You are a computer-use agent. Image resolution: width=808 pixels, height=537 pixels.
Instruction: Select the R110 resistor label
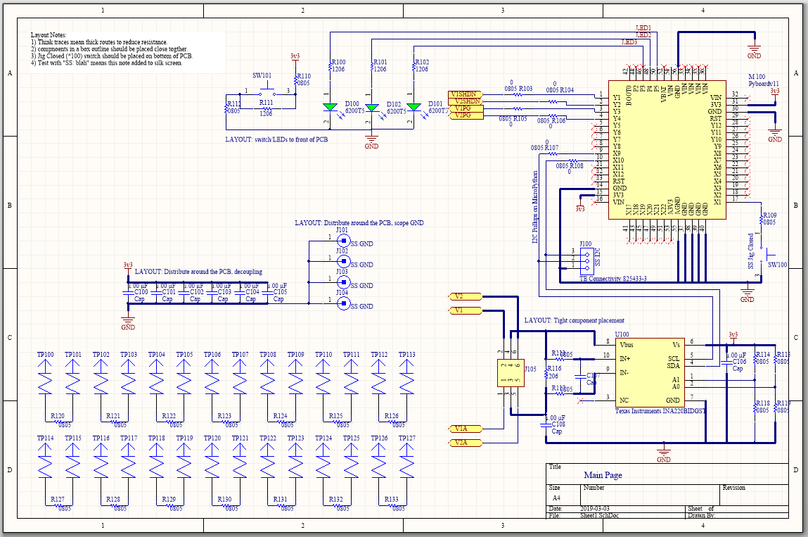tap(304, 76)
